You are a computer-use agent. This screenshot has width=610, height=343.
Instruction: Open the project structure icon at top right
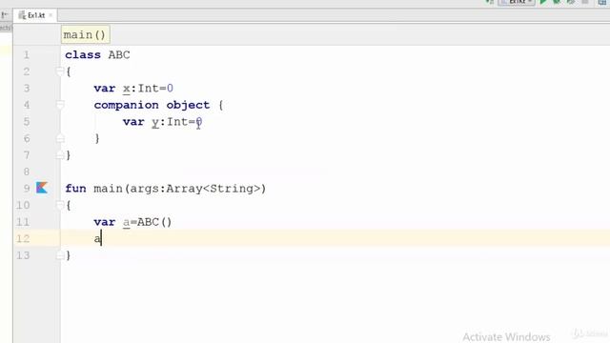tap(602, 2)
